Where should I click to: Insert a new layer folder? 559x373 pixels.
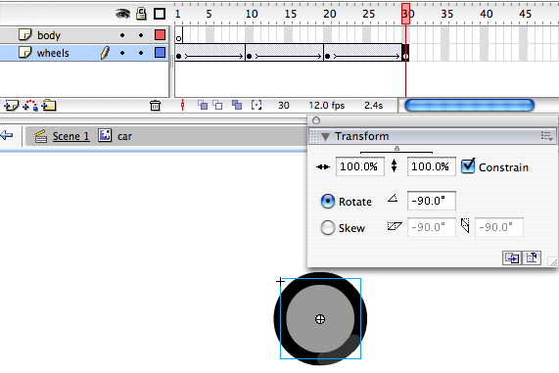pyautogui.click(x=49, y=106)
